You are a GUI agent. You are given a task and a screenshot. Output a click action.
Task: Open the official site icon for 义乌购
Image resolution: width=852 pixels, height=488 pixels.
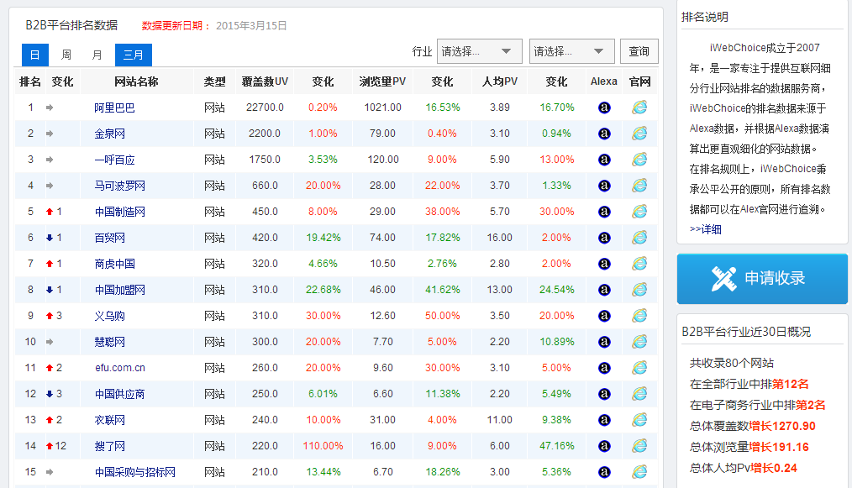pos(639,316)
